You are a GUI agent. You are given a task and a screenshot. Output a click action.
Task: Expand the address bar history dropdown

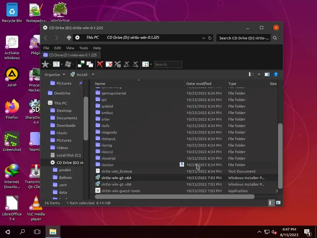tap(204, 38)
